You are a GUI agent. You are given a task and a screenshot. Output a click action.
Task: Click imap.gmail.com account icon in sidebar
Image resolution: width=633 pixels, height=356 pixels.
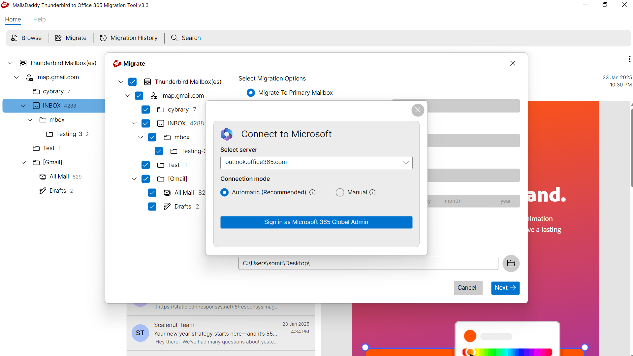coord(30,77)
